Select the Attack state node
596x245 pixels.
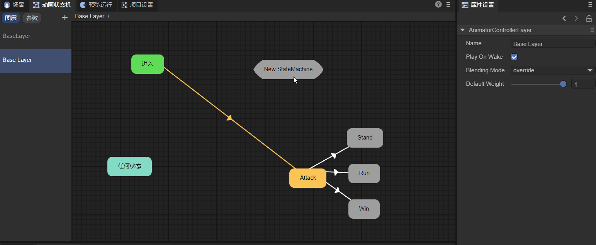[x=308, y=178]
